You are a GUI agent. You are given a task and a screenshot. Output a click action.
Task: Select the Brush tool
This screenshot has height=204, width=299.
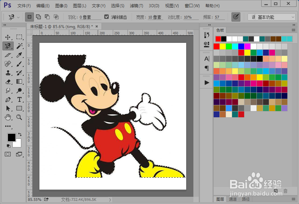[19, 64]
